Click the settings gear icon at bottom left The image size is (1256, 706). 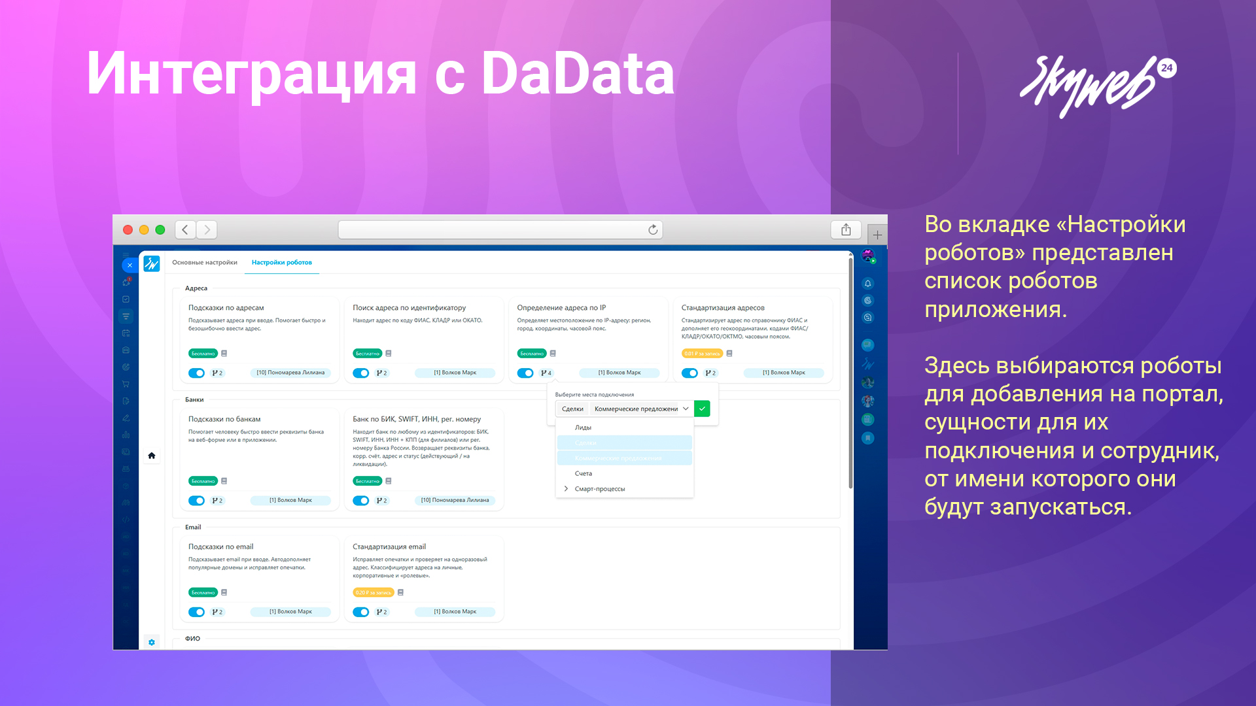[x=151, y=642]
